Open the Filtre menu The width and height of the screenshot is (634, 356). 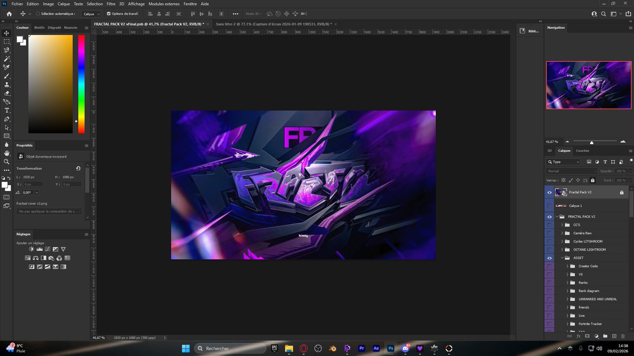pos(110,4)
